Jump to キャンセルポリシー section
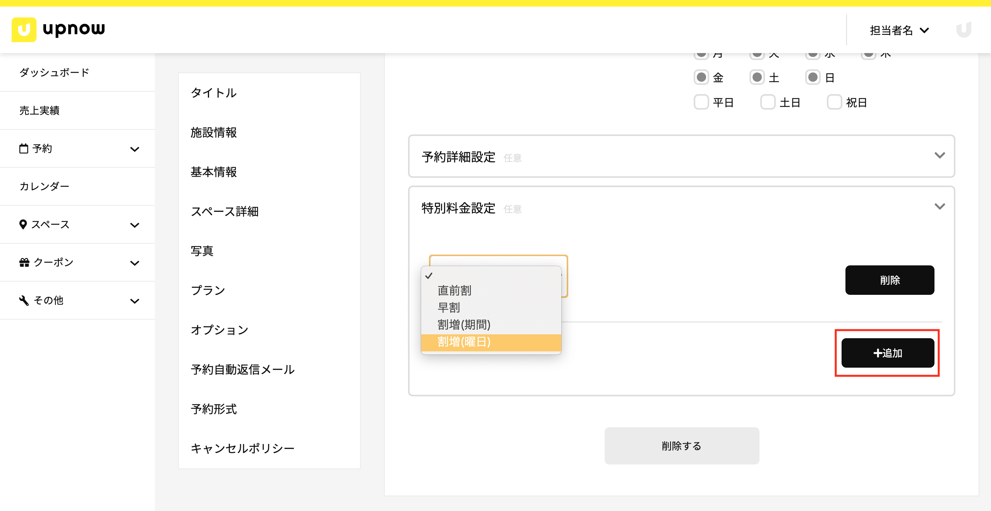Screen dimensions: 991x511 coord(243,449)
